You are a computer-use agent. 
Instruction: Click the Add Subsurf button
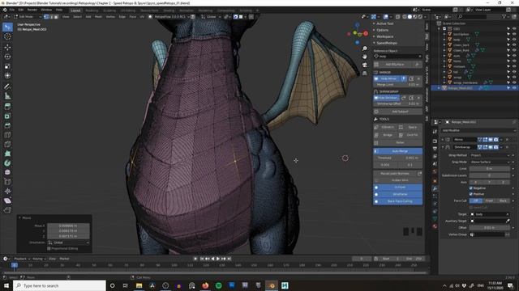(x=398, y=112)
